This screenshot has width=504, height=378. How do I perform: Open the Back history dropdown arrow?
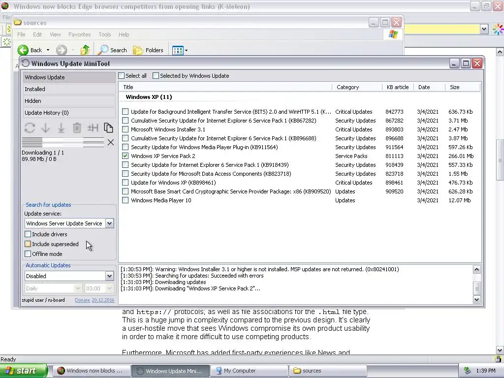[48, 50]
